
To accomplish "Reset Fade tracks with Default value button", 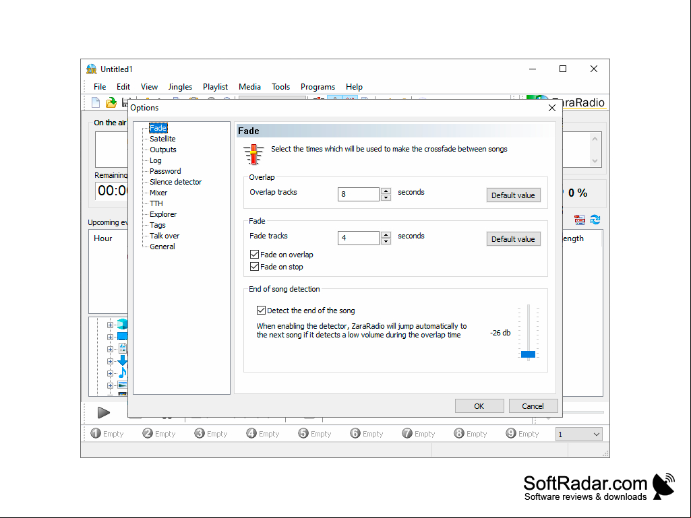I will pos(513,238).
